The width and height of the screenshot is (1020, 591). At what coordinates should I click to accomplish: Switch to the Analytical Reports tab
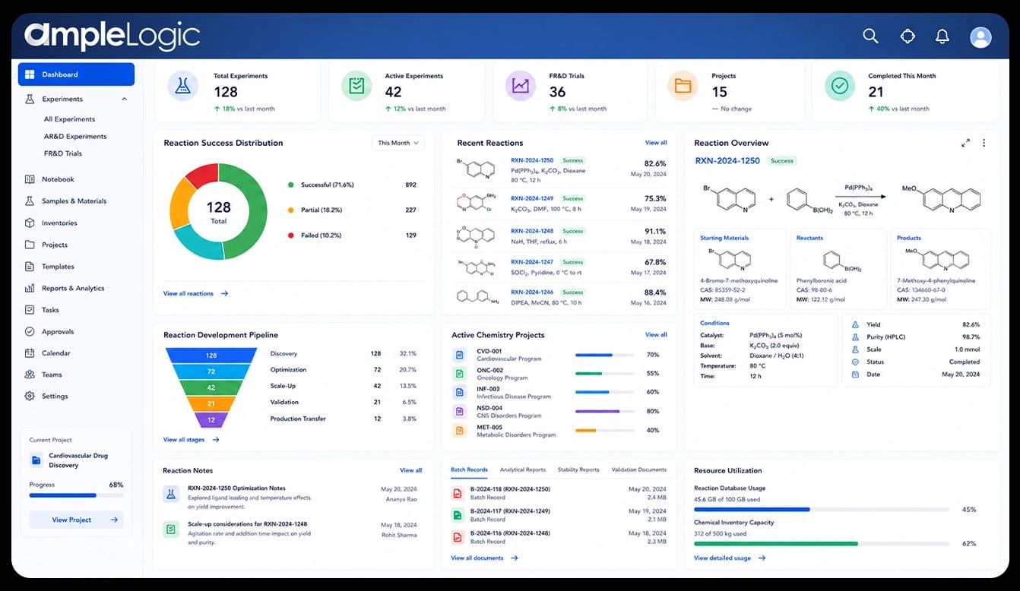[x=522, y=470]
